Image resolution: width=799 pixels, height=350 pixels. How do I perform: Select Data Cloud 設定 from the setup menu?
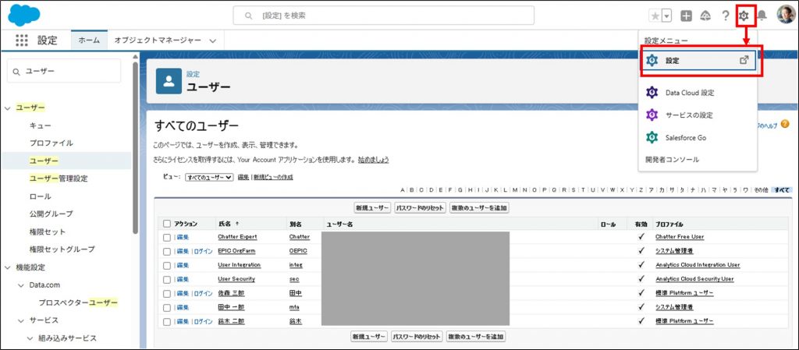coord(690,93)
